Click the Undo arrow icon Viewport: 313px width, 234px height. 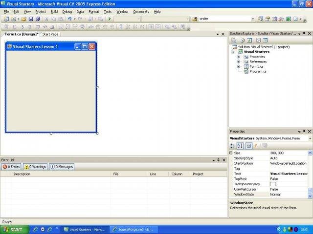tap(69, 19)
